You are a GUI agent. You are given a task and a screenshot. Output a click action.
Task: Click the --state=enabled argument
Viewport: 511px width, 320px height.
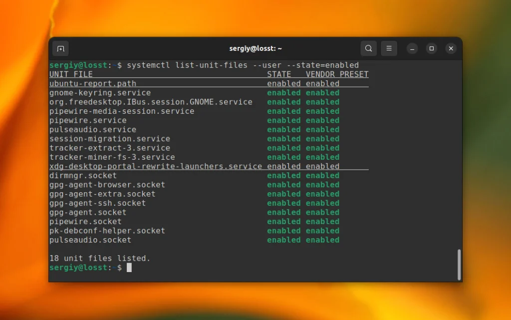(323, 65)
